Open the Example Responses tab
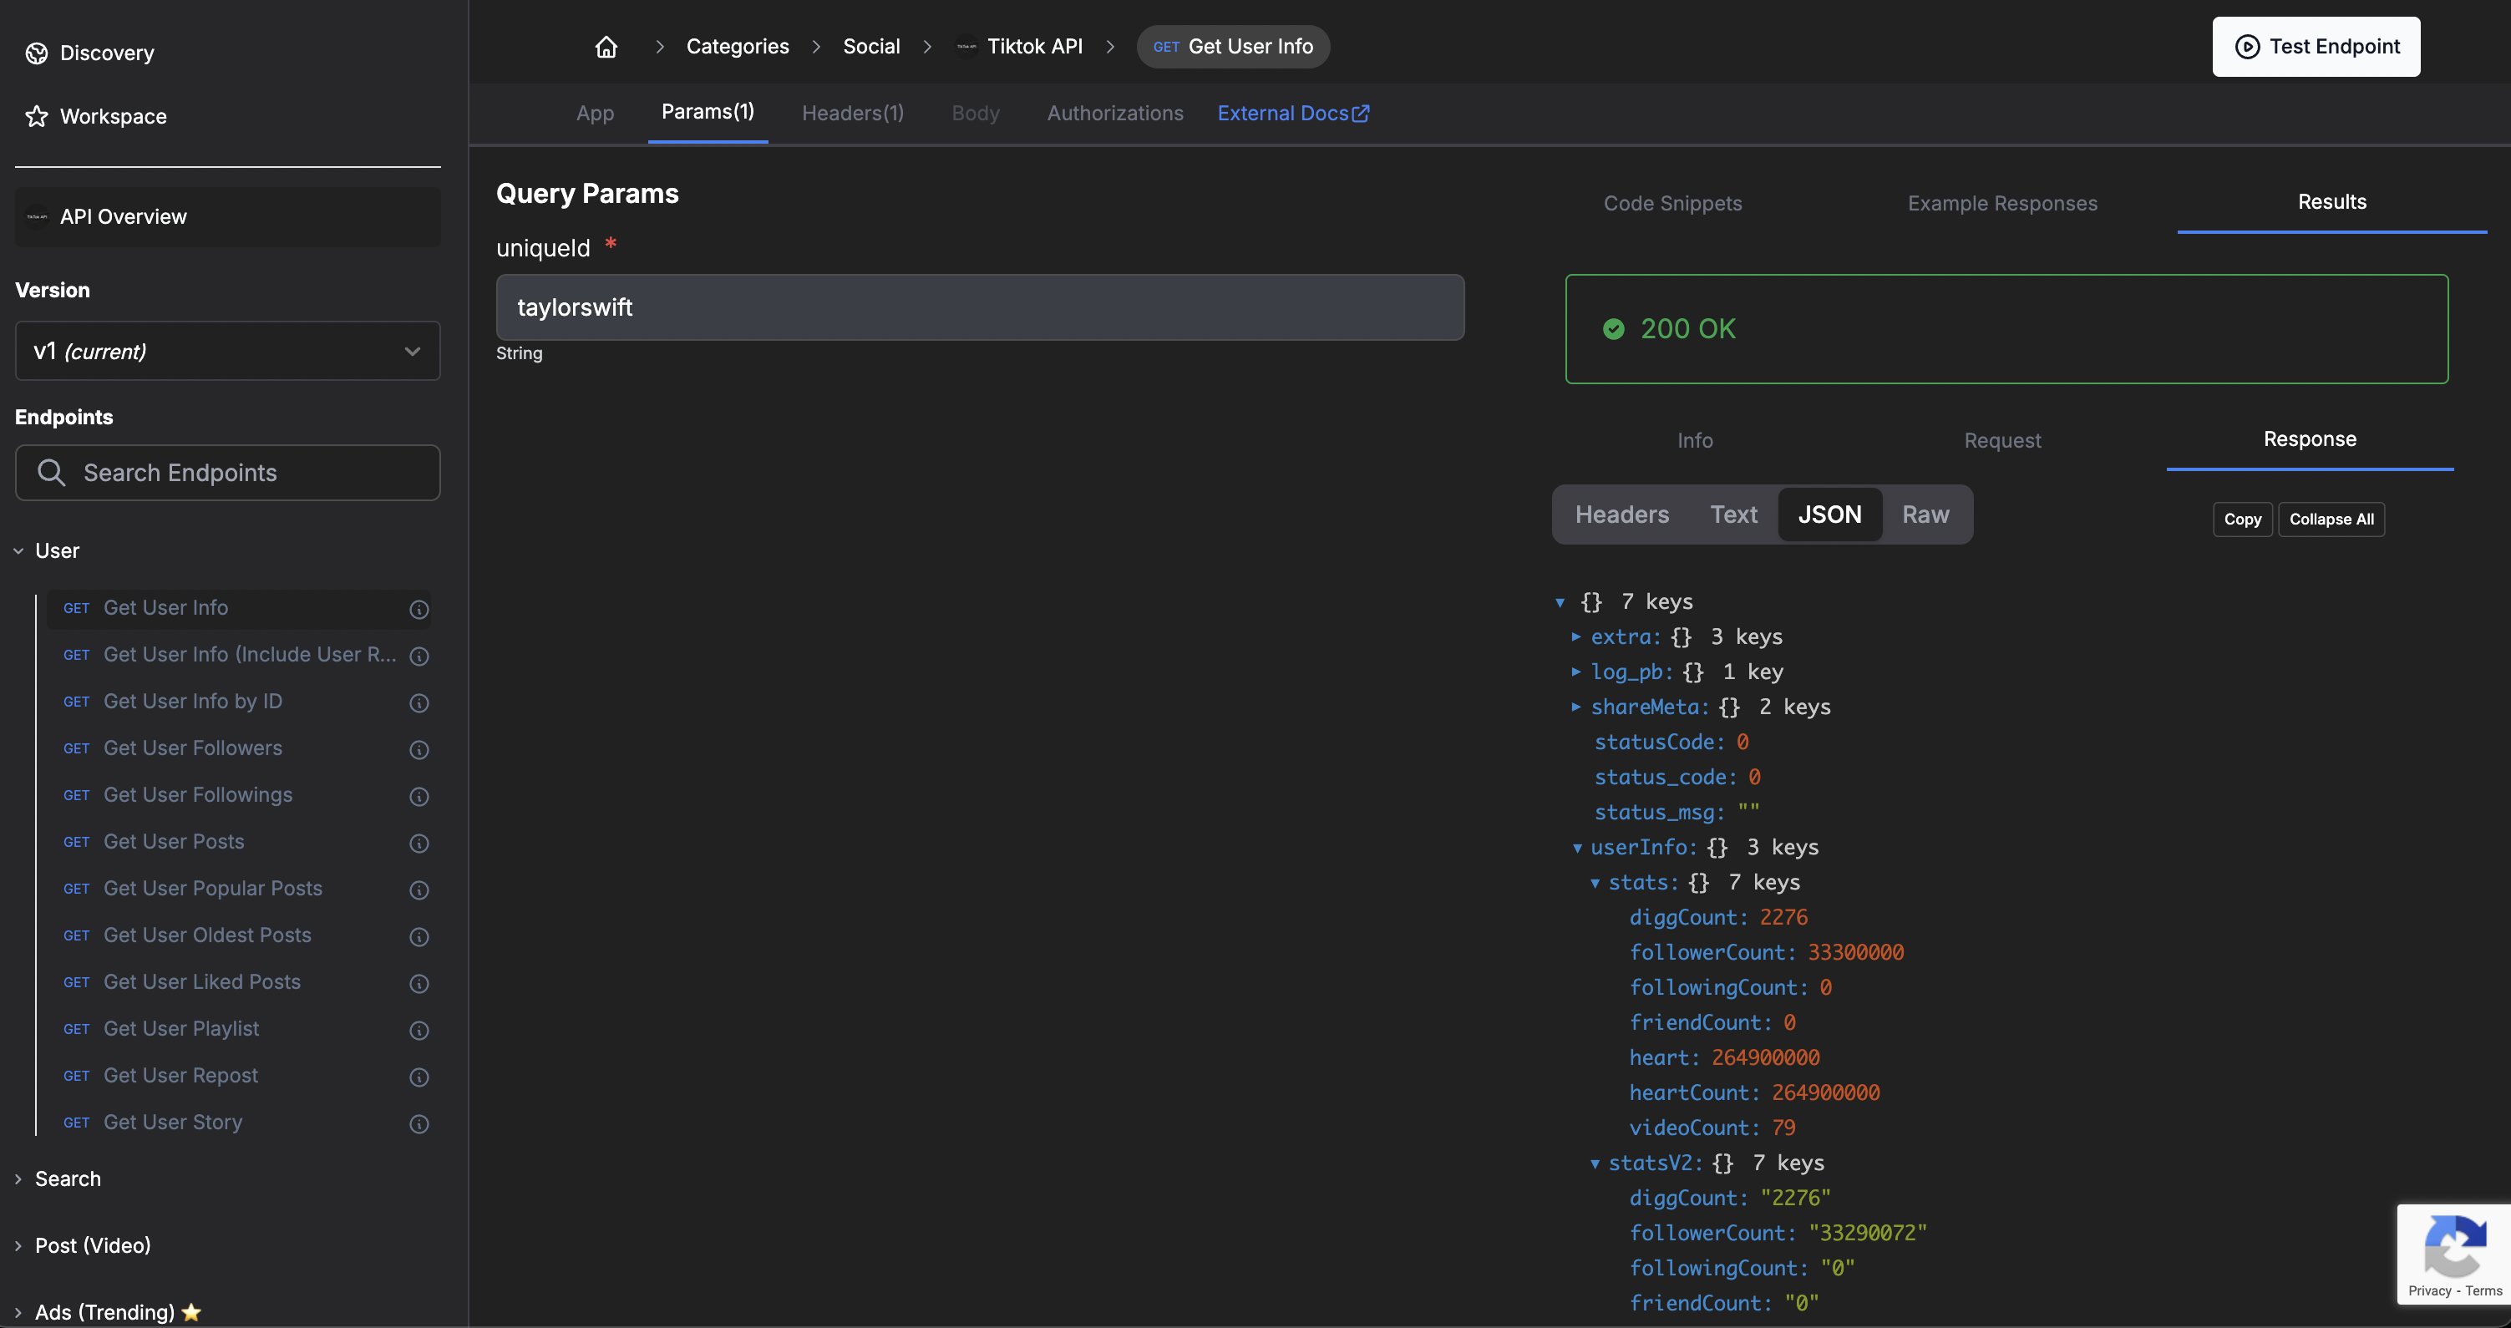Screen dimensions: 2511x1328 (x=2001, y=203)
